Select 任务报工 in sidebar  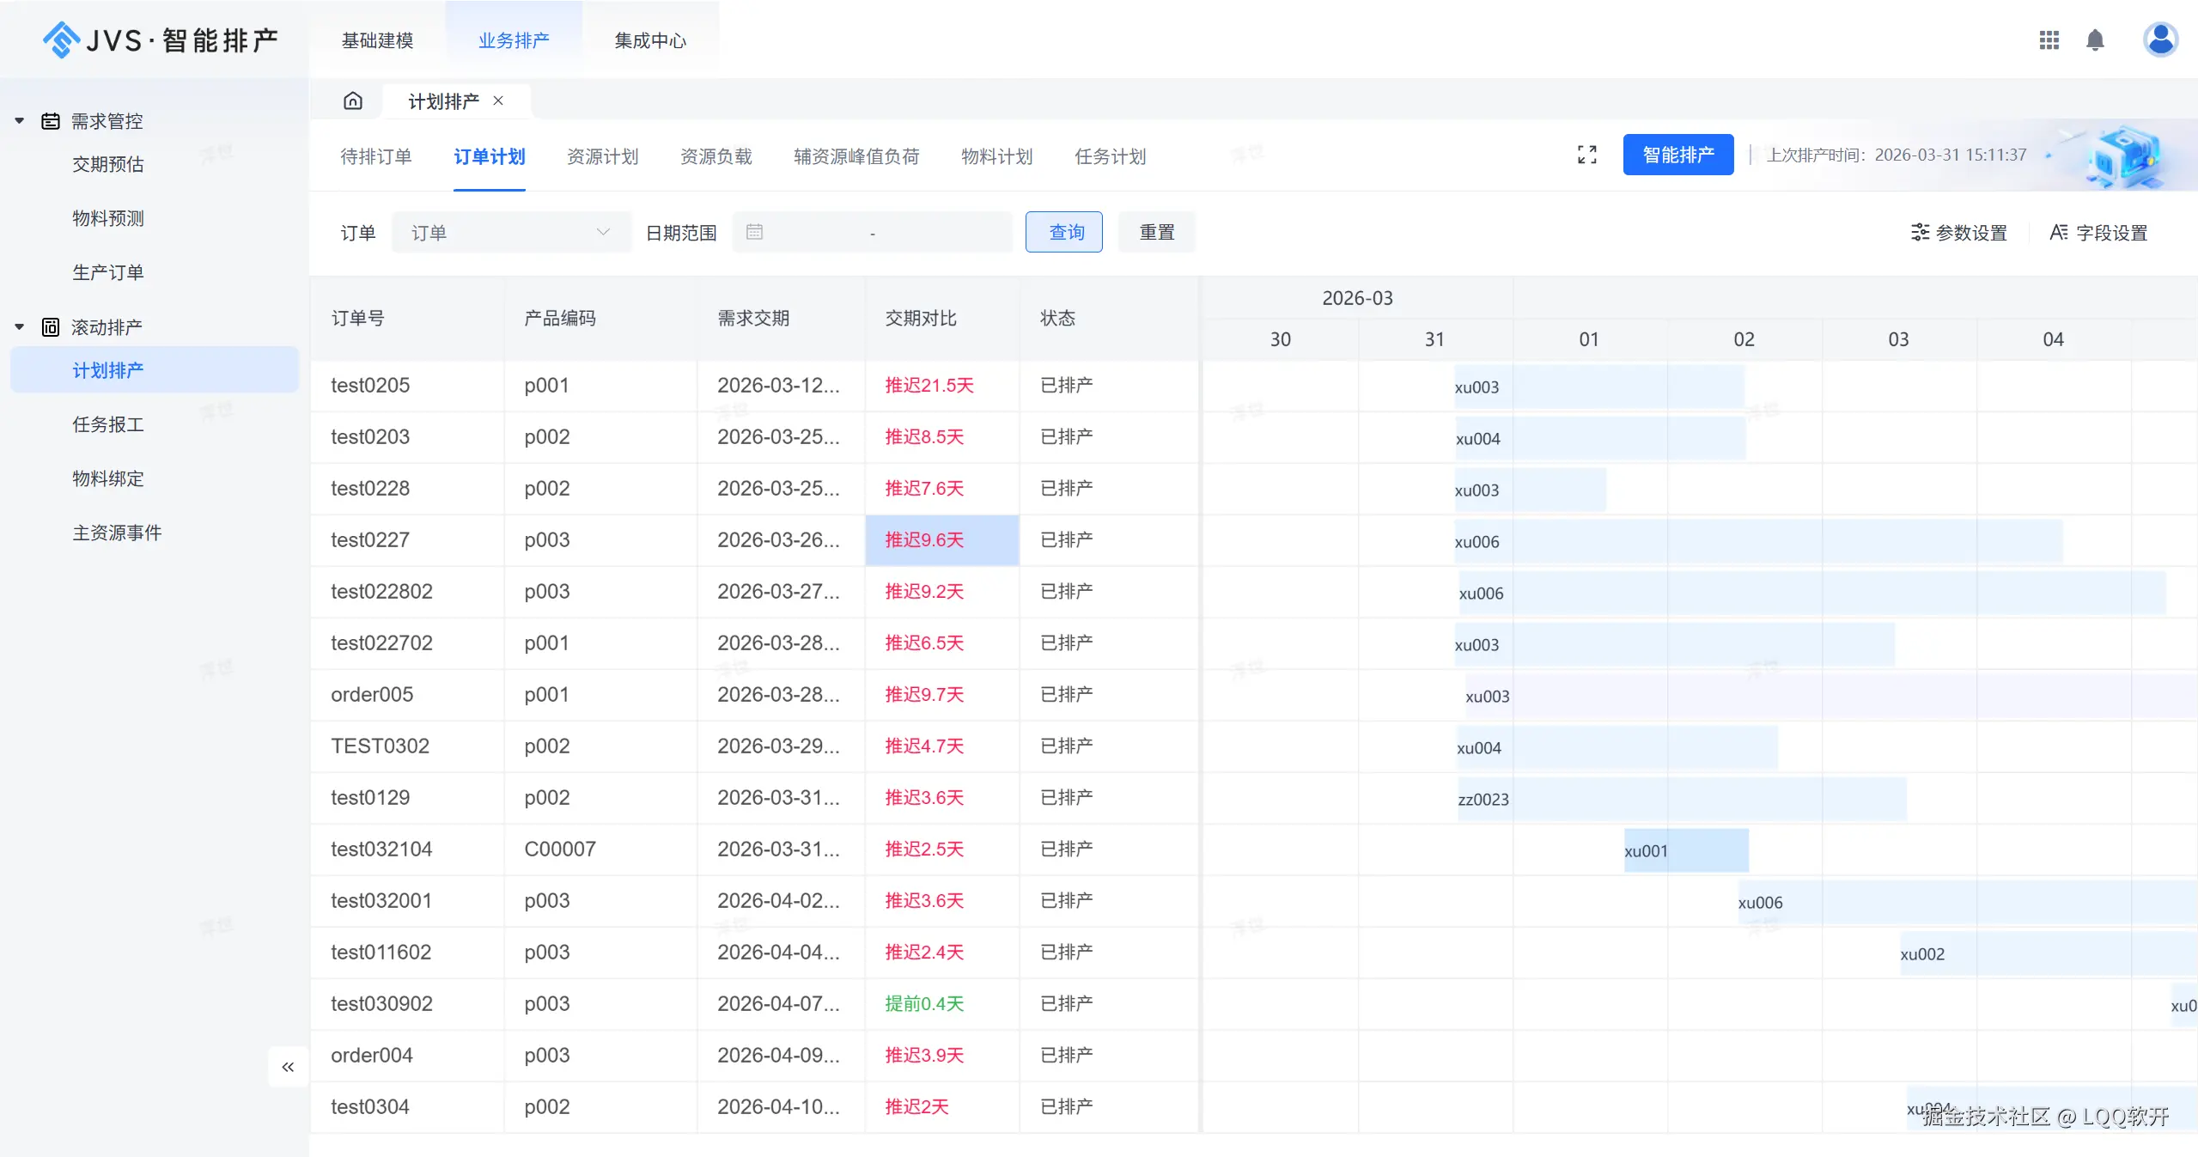[108, 424]
